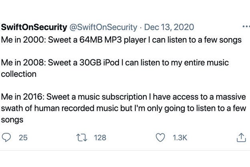Open the SwiftOnSecurity bold display name

pyautogui.click(x=34, y=27)
